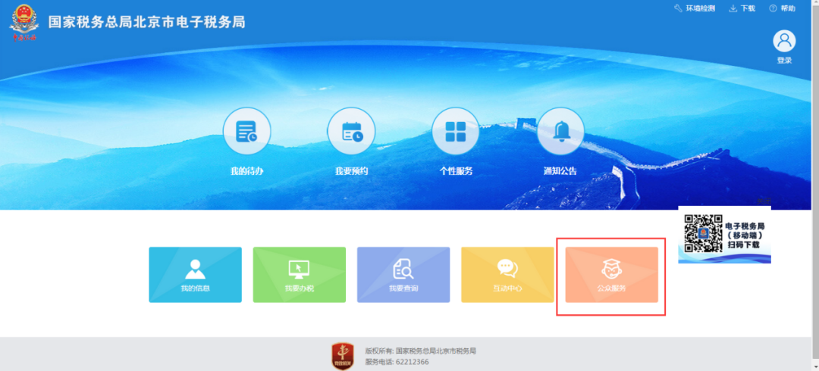Click the 环境检测 link text

click(701, 9)
